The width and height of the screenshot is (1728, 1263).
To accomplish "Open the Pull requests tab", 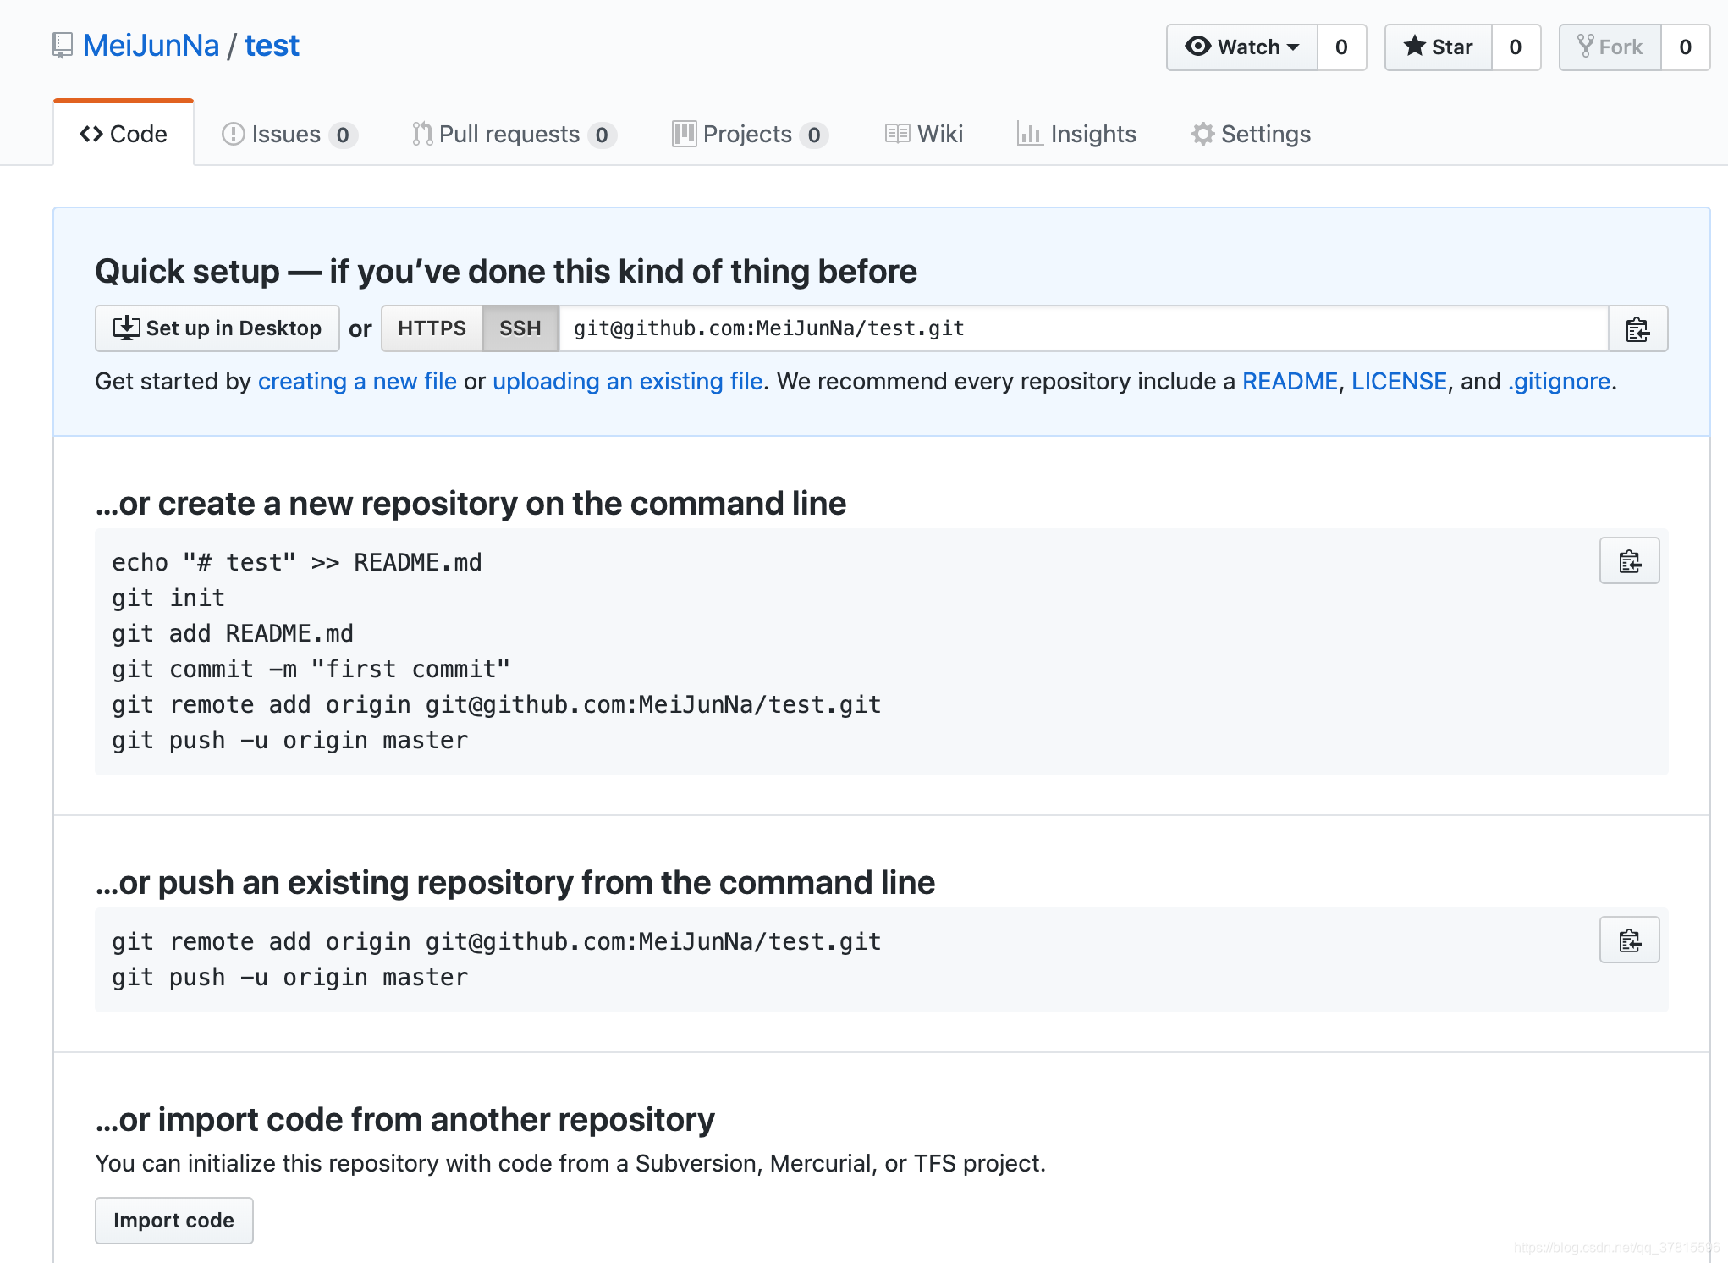I will tap(514, 134).
